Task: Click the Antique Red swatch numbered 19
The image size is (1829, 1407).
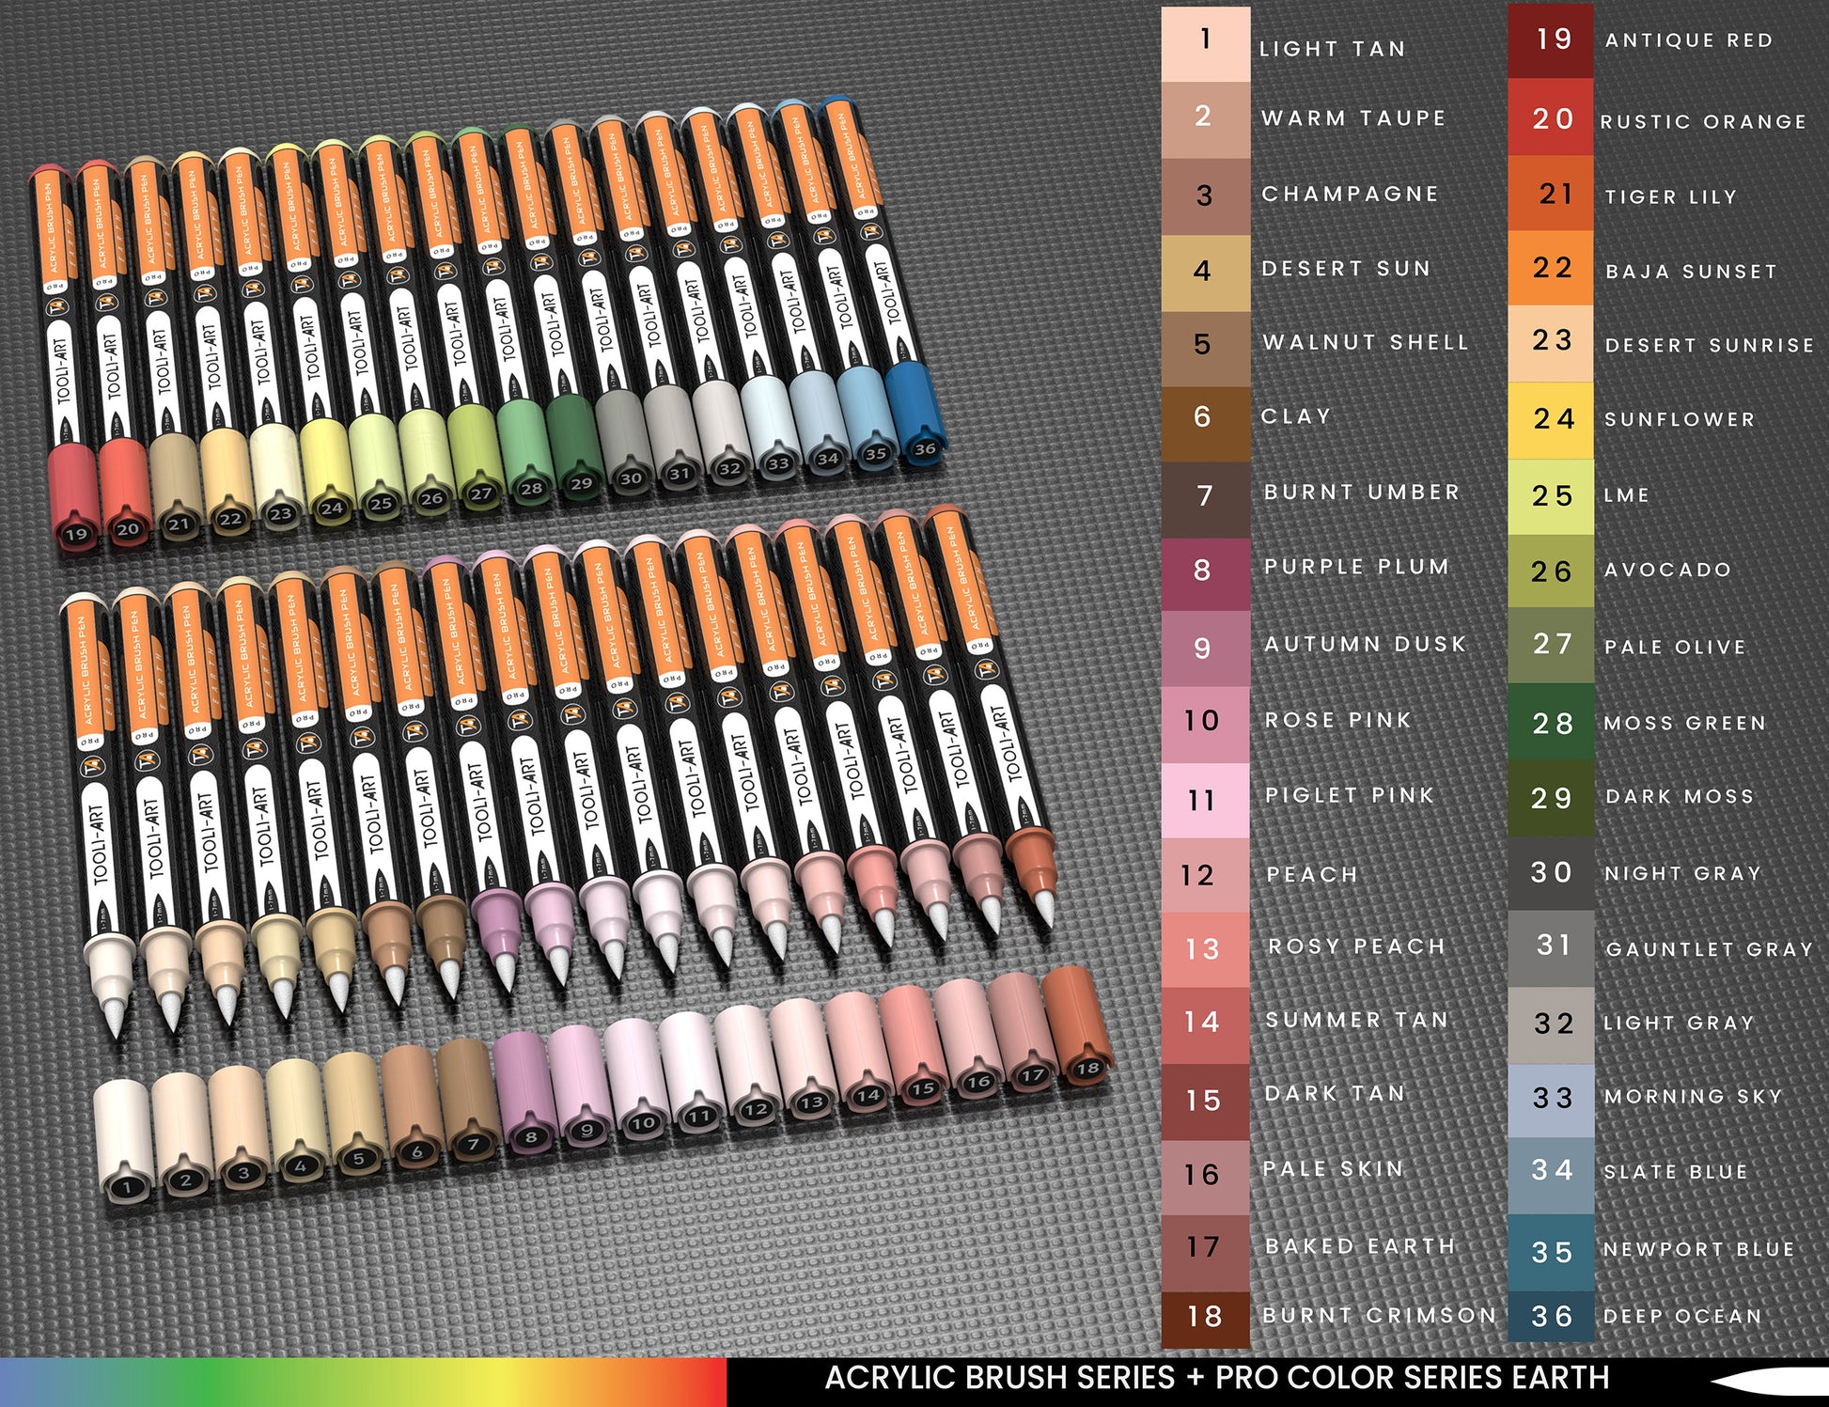Action: tap(1551, 40)
